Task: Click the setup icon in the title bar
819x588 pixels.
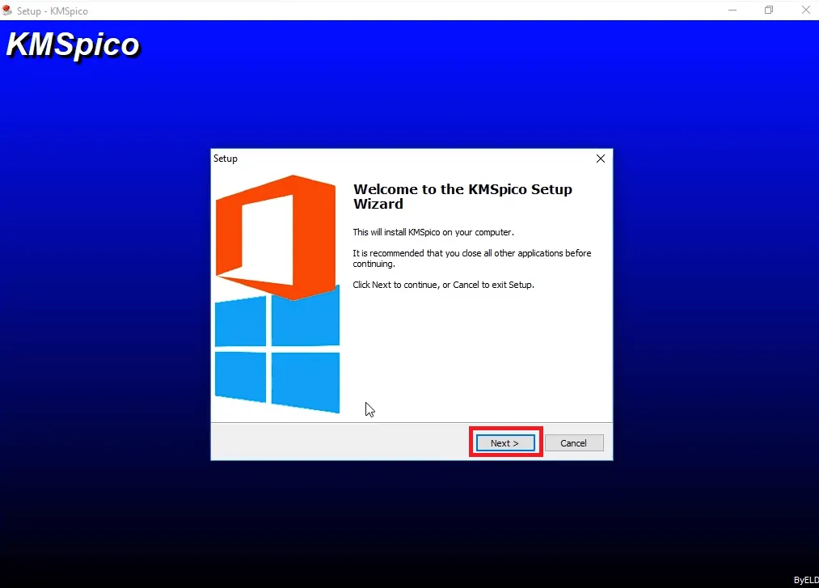Action: point(6,10)
